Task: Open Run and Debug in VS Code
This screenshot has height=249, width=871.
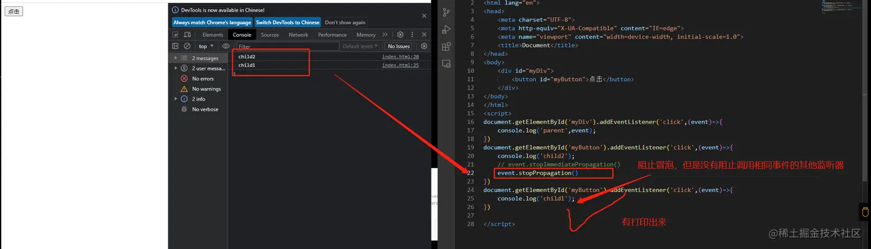Action: (446, 29)
